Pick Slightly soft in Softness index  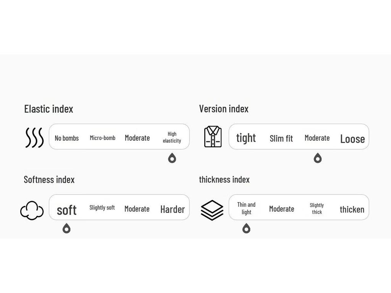[x=102, y=208]
